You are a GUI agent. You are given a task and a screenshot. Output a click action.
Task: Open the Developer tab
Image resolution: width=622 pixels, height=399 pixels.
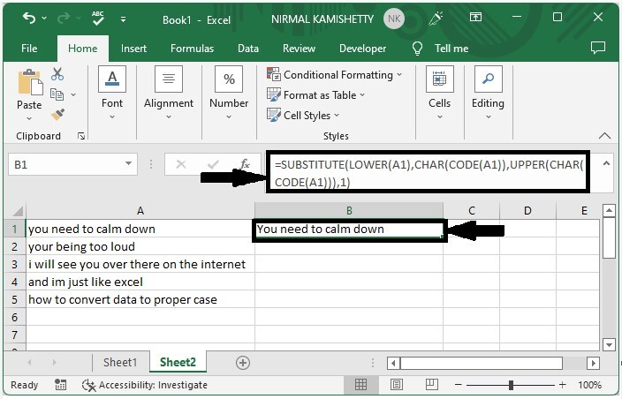362,49
